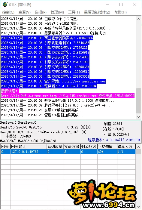Click the 1/1 max players cell
Image resolution: width=142 pixels, height=210 pixels.
point(126,152)
